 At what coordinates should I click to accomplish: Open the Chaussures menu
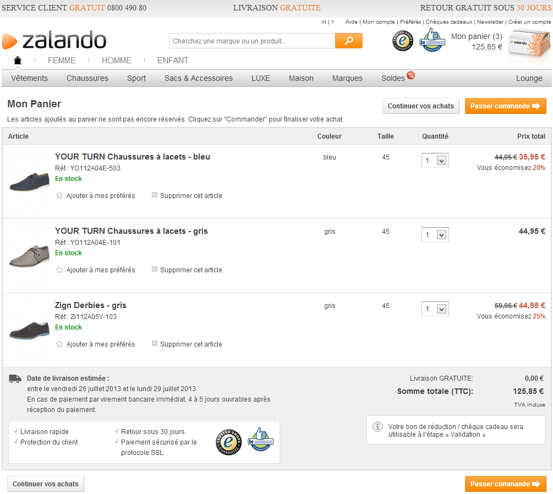87,78
